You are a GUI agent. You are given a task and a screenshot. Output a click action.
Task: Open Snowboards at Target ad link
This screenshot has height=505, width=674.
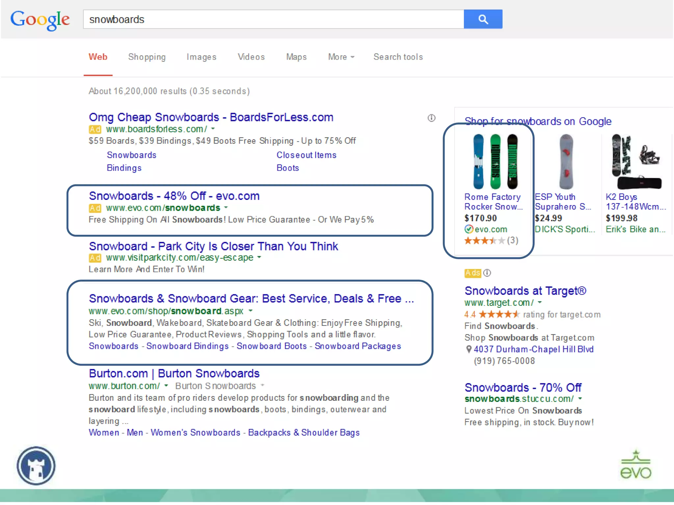[x=525, y=291]
